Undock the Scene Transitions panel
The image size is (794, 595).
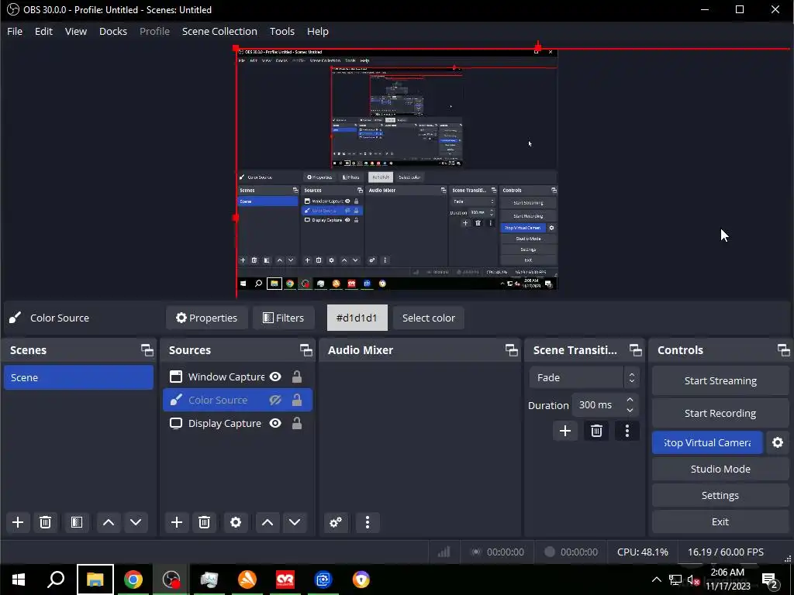pos(636,350)
